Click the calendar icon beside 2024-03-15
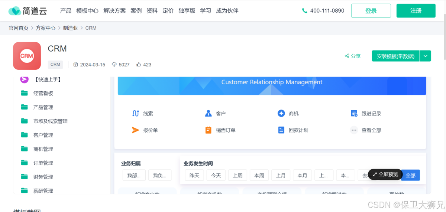446x212 pixels. click(76, 65)
